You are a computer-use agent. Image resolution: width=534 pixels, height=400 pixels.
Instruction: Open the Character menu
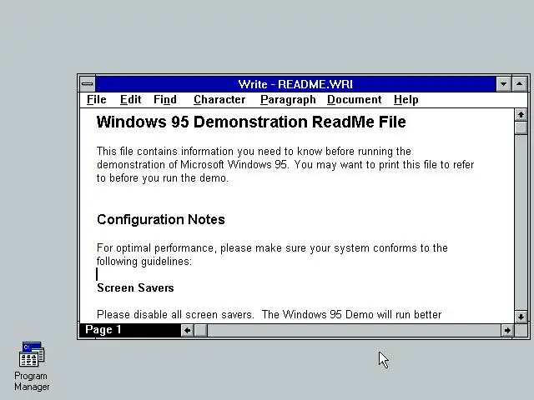click(x=219, y=100)
